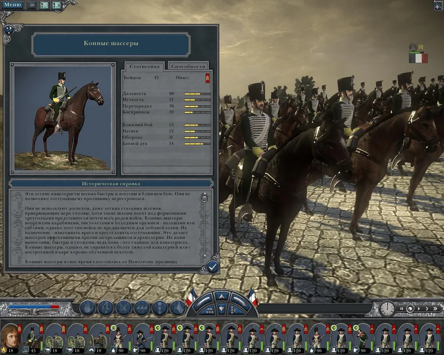Set speed with single arrow button
The height and width of the screenshot is (355, 444).
419,308
